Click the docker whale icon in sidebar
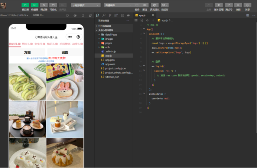Screen dimensions: 257x168 (x=128, y=15)
